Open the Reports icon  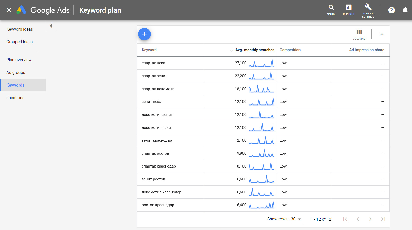[348, 10]
